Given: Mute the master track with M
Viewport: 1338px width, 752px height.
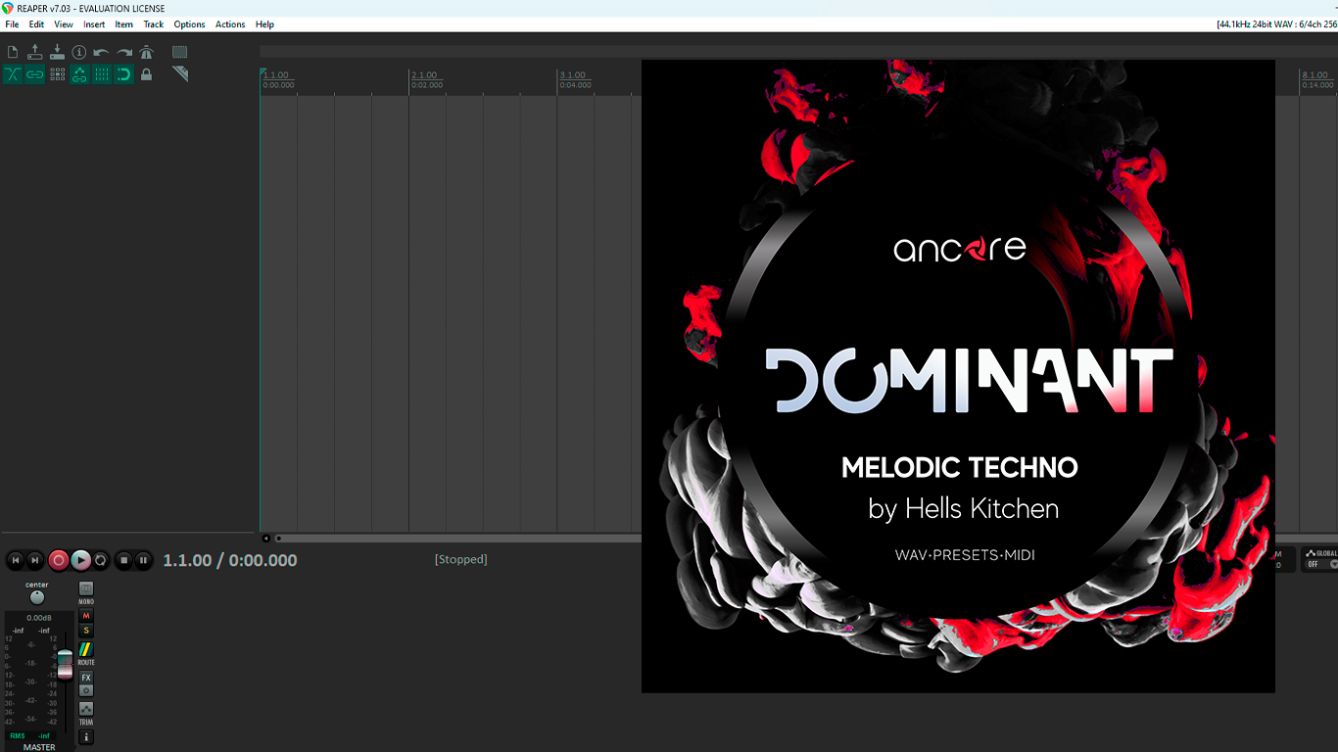Looking at the screenshot, I should pyautogui.click(x=86, y=616).
